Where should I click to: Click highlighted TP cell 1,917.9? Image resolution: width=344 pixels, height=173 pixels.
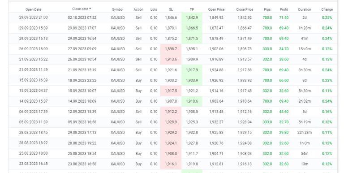[x=192, y=70]
